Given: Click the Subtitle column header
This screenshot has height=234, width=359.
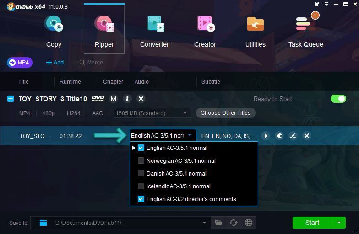Looking at the screenshot, I should coord(211,82).
